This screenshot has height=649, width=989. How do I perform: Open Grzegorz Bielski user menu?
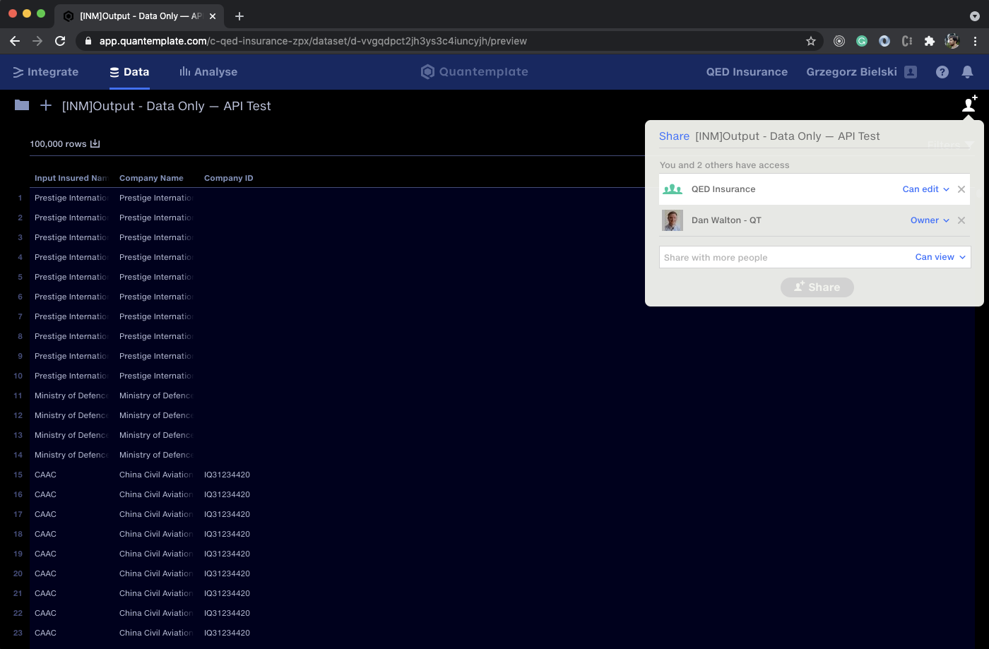click(851, 72)
